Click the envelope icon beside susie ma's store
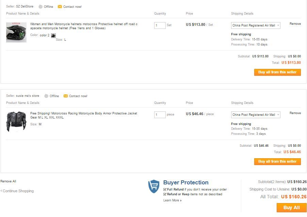 [x=66, y=96]
